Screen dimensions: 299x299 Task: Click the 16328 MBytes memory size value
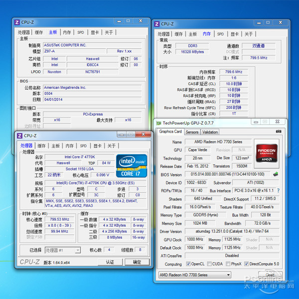point(192,52)
